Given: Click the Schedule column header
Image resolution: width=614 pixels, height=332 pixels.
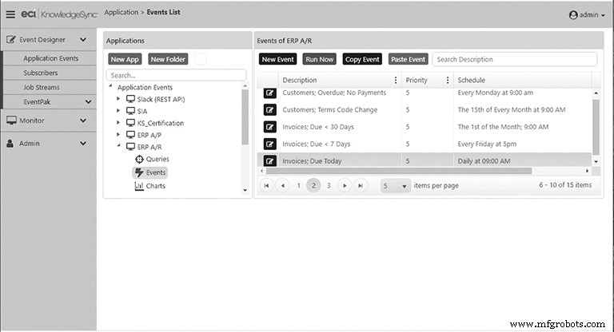Looking at the screenshot, I should [x=522, y=80].
